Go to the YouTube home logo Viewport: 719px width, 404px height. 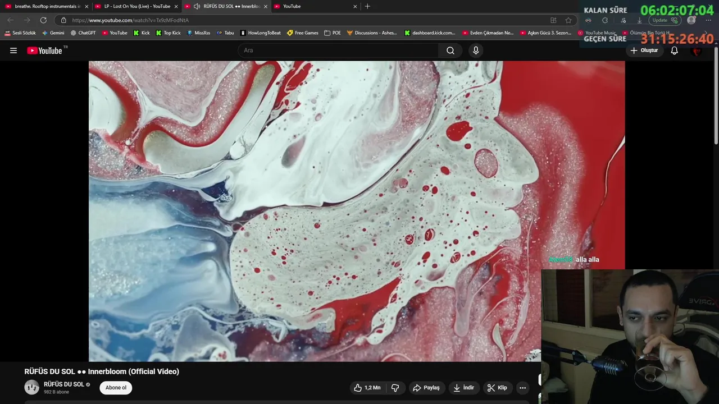point(44,50)
